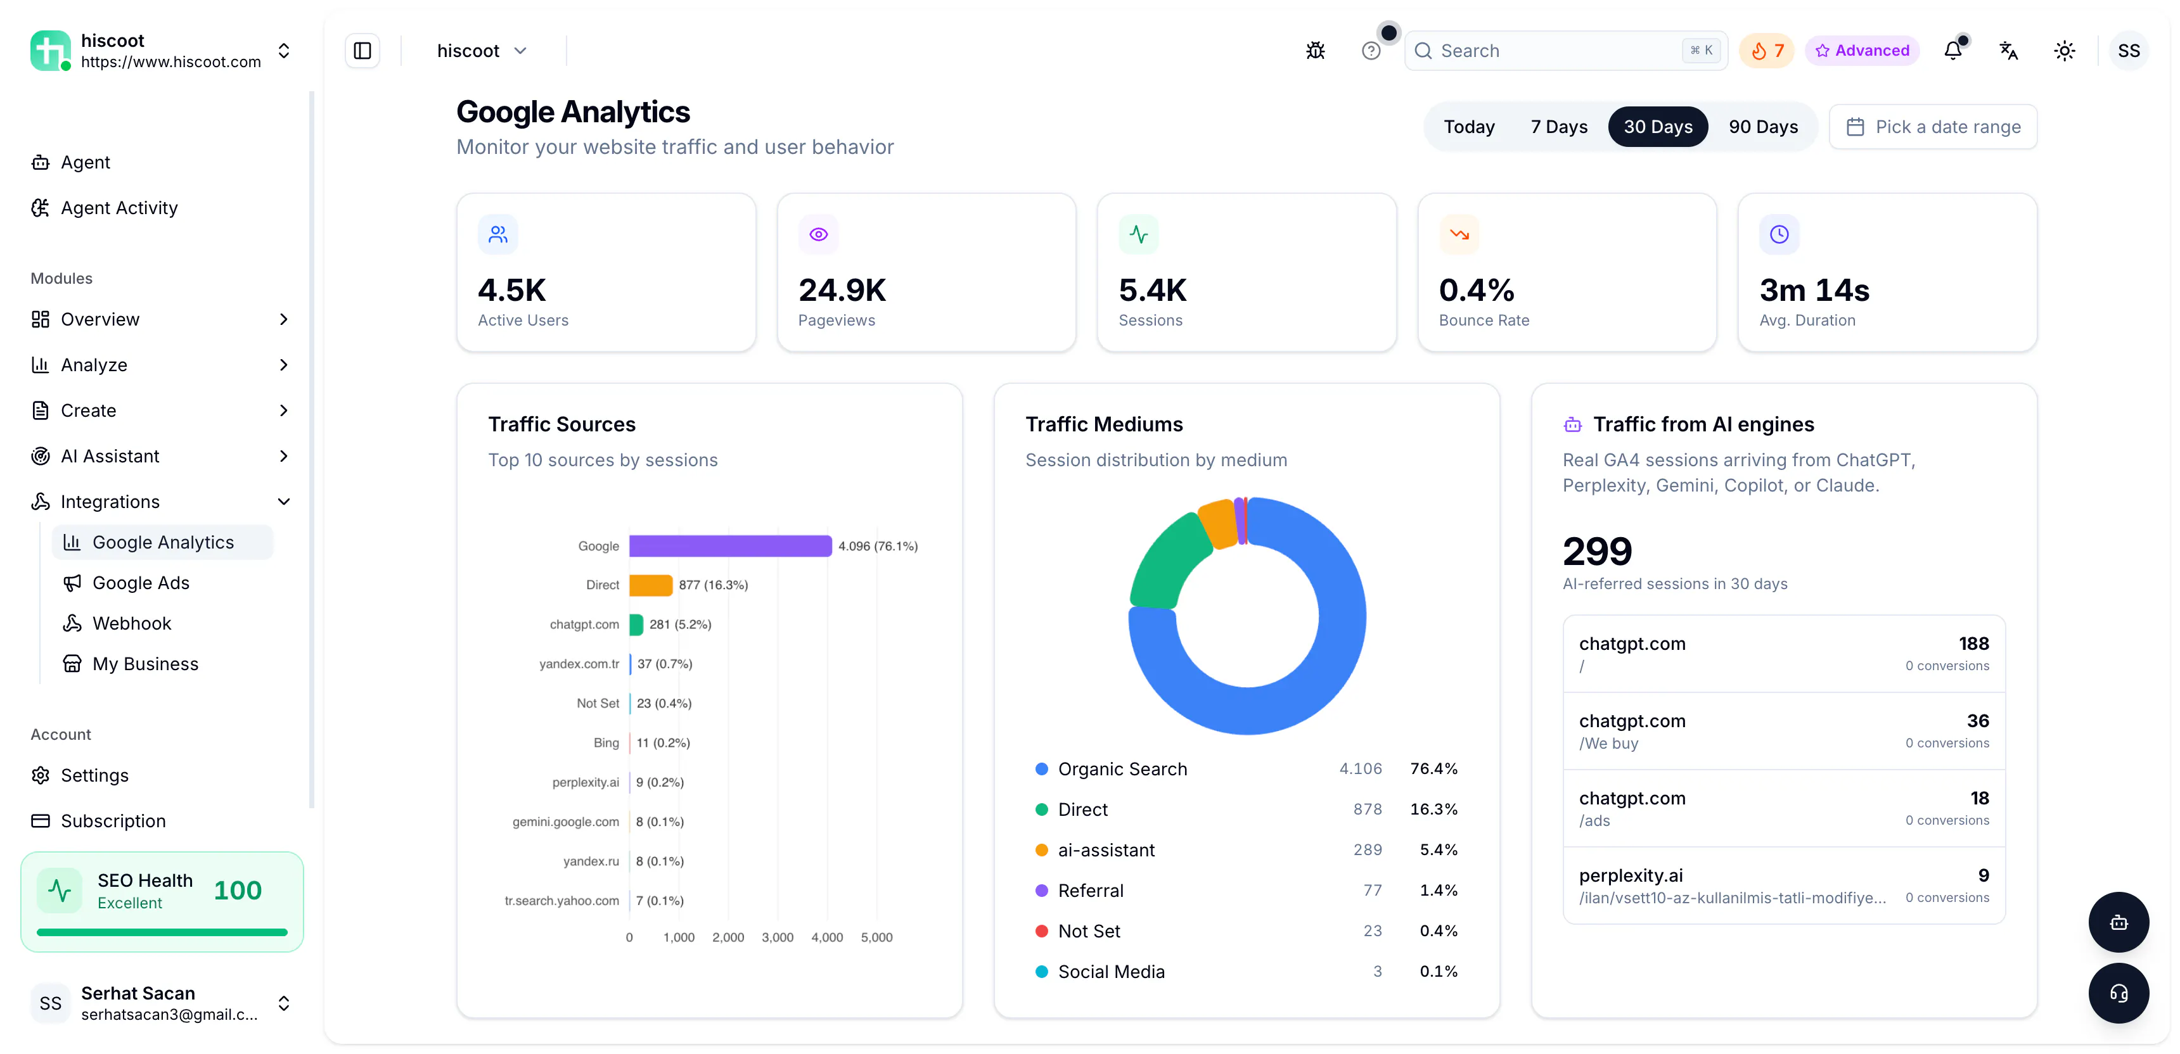Open the bug report icon
2180x1054 pixels.
tap(1315, 51)
